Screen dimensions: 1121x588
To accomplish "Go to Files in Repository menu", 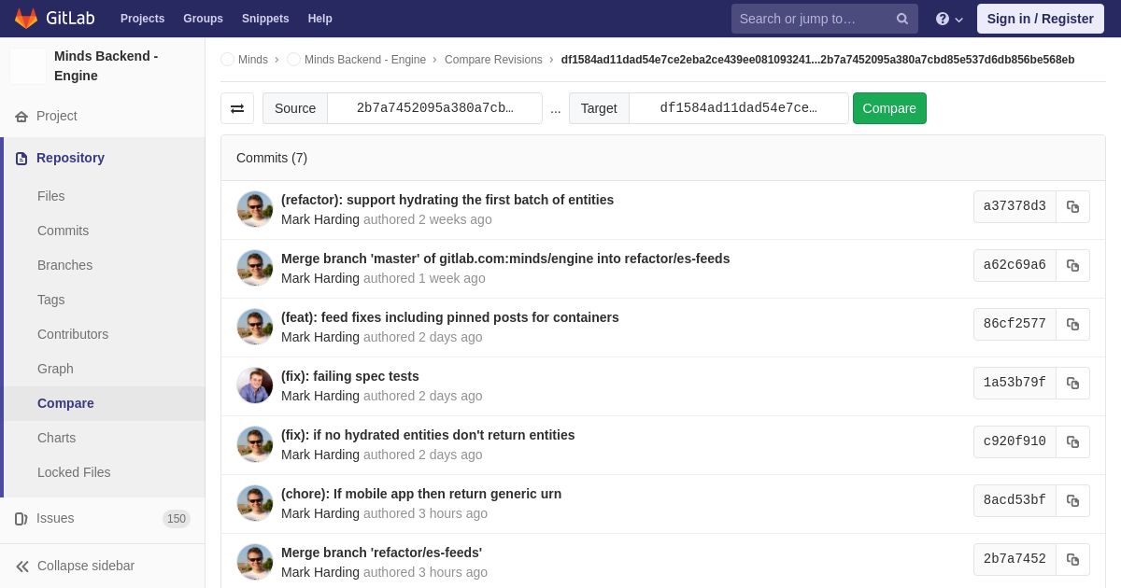I will [51, 196].
